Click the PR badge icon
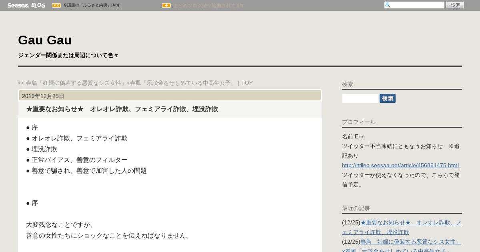 point(56,5)
